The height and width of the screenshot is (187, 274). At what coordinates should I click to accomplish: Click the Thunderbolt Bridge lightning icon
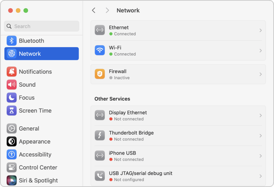click(100, 136)
